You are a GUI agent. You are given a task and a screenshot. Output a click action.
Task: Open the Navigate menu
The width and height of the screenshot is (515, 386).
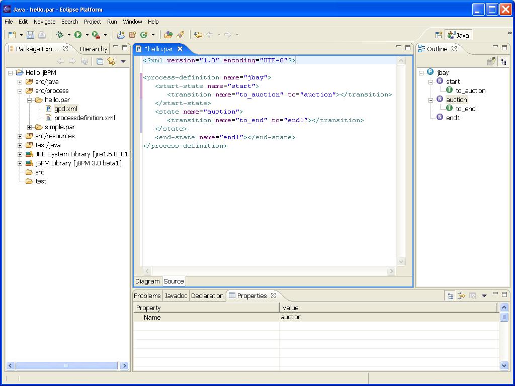[44, 22]
